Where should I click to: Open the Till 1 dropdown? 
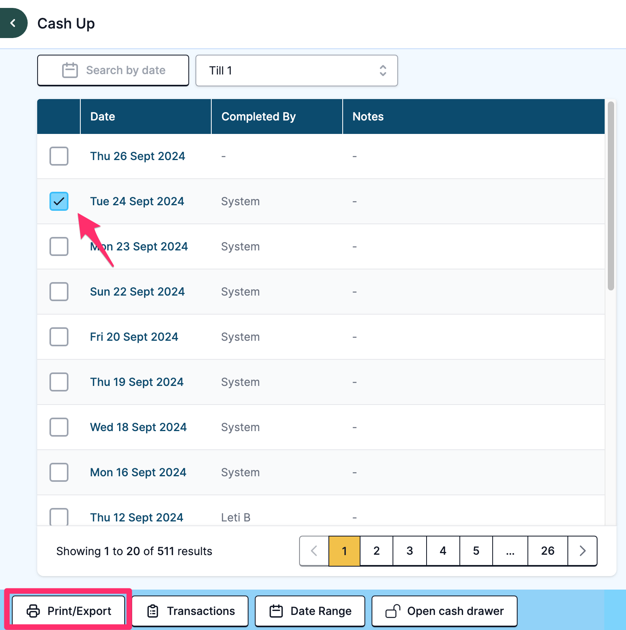(x=297, y=71)
